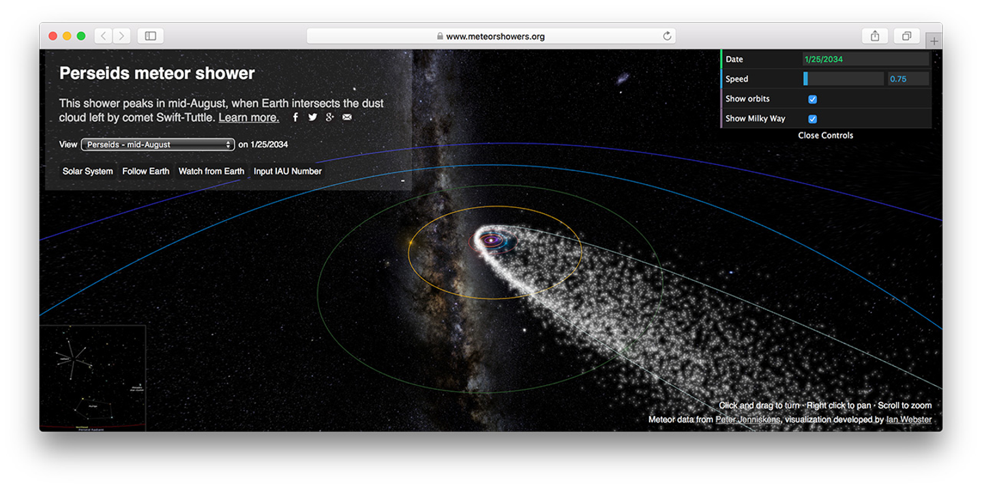Screen dimensions: 982x488
Task: Click Input IAU Number button
Action: (288, 171)
